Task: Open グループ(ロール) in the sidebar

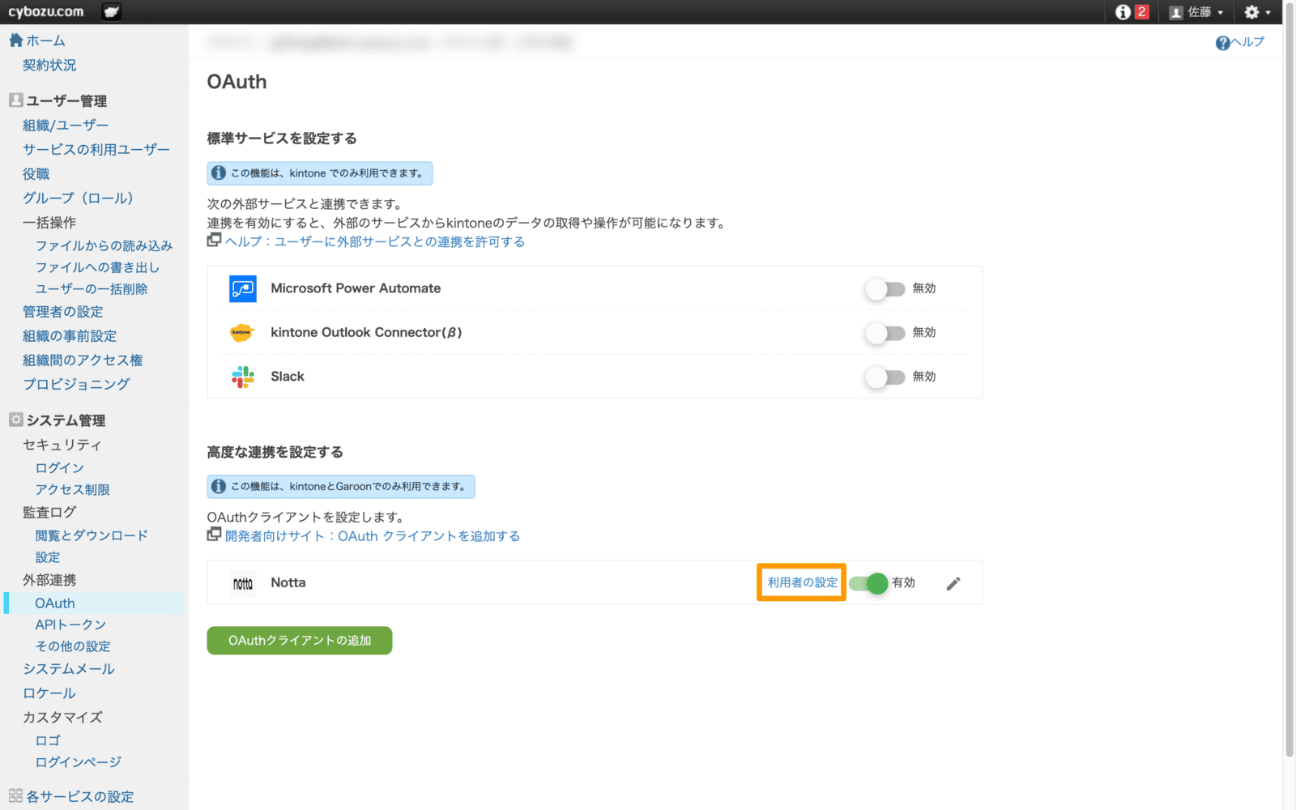Action: (x=78, y=198)
